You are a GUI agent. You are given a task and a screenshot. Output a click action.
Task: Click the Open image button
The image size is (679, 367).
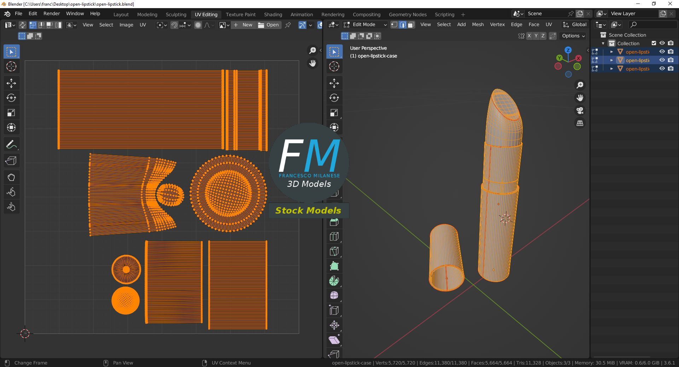(x=269, y=25)
